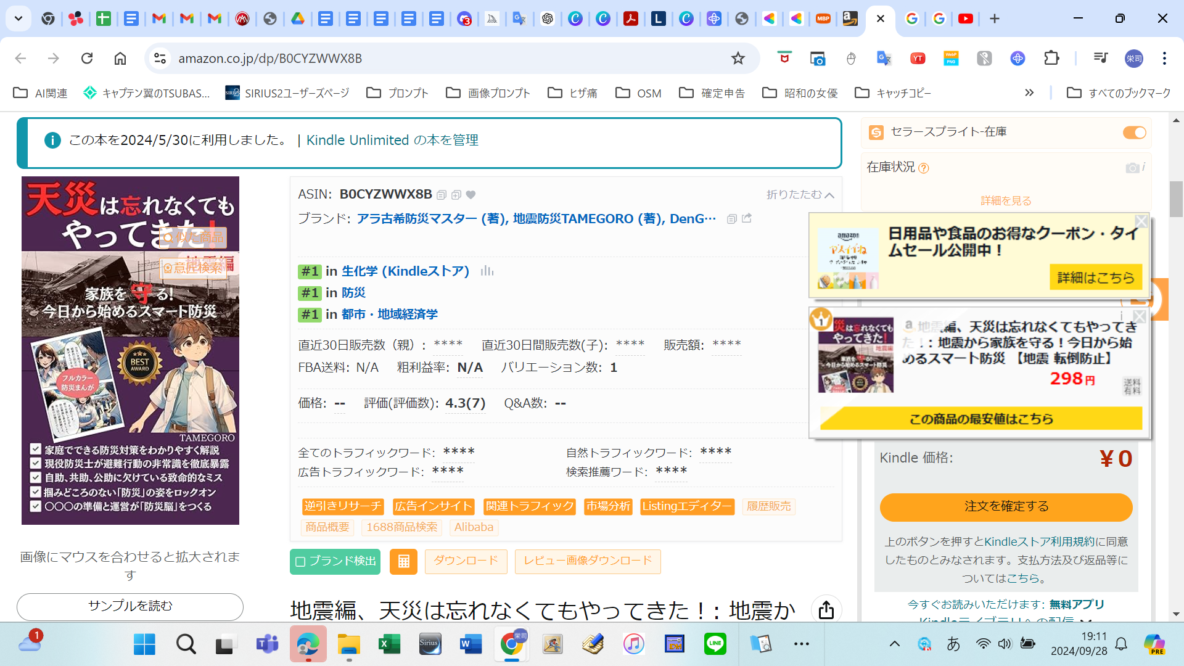Click この商品の最安値はこちら banner
1184x666 pixels.
click(981, 419)
